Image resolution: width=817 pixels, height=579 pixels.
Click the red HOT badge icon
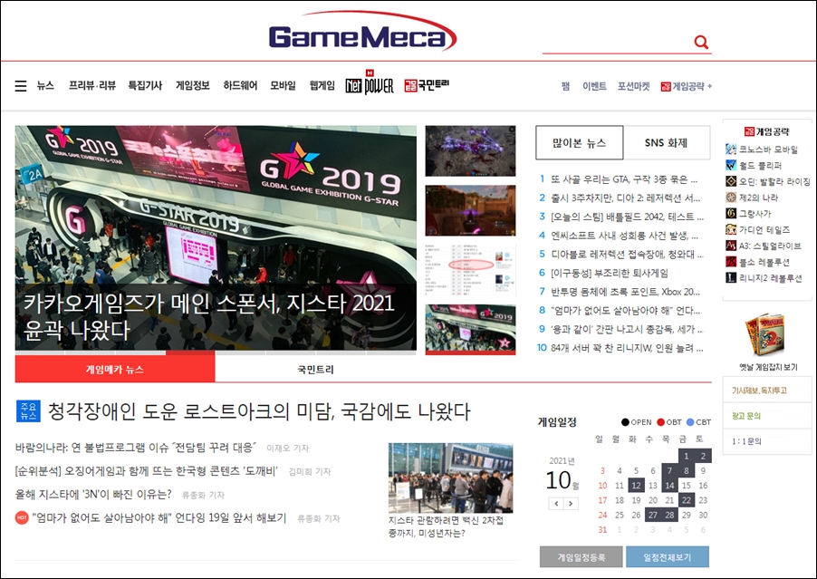click(22, 518)
